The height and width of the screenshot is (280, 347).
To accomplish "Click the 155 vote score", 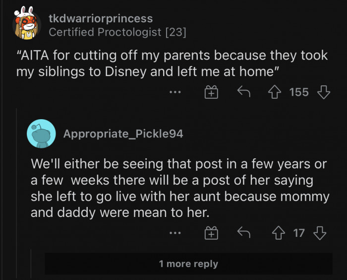I will tap(299, 92).
